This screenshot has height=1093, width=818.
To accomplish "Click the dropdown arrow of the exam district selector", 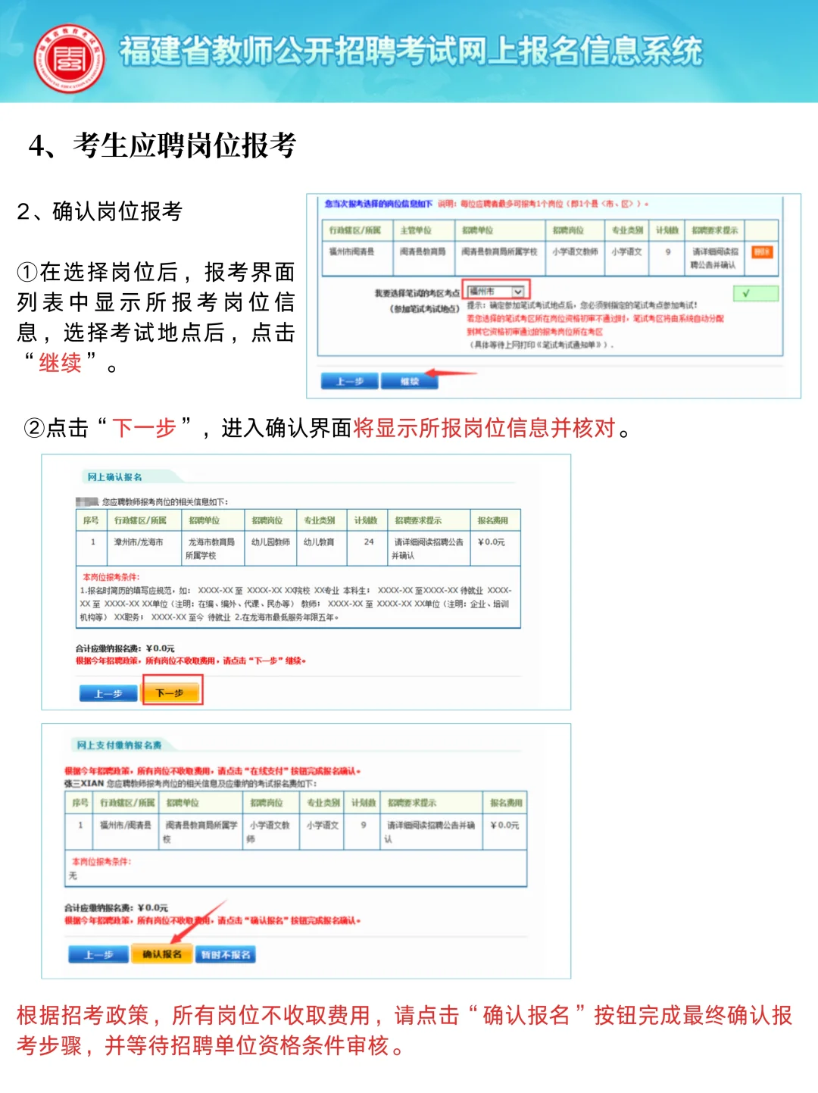I will [517, 289].
